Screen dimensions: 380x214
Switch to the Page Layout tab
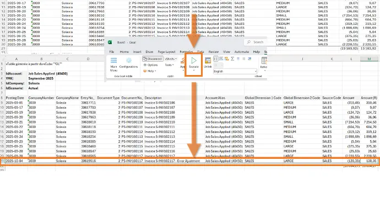click(166, 52)
